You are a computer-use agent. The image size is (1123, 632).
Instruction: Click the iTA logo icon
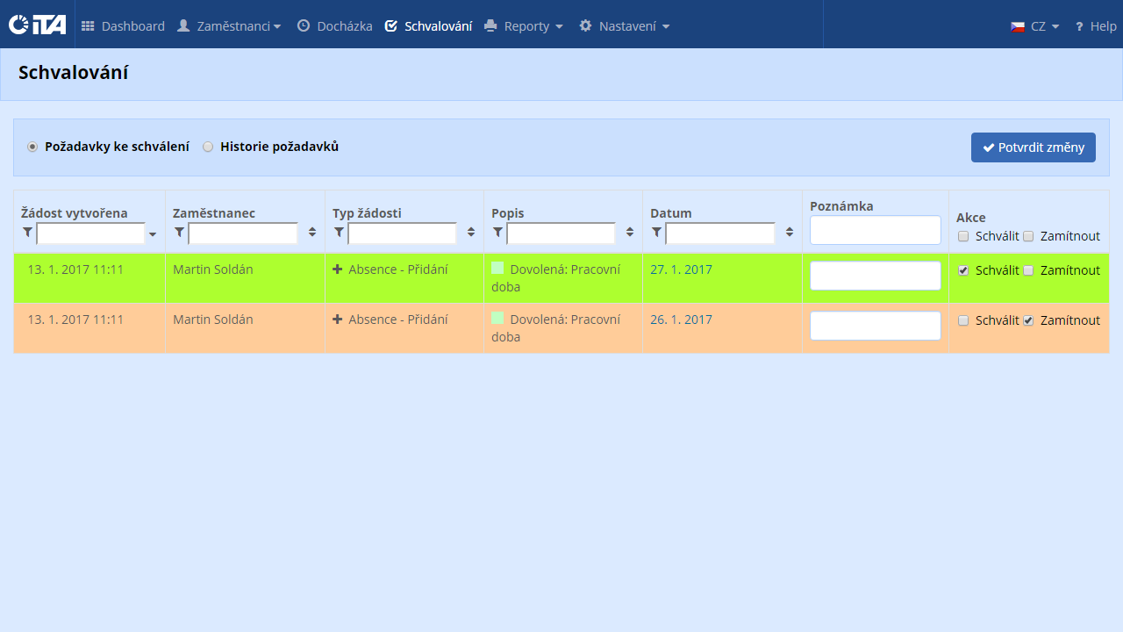coord(37,25)
